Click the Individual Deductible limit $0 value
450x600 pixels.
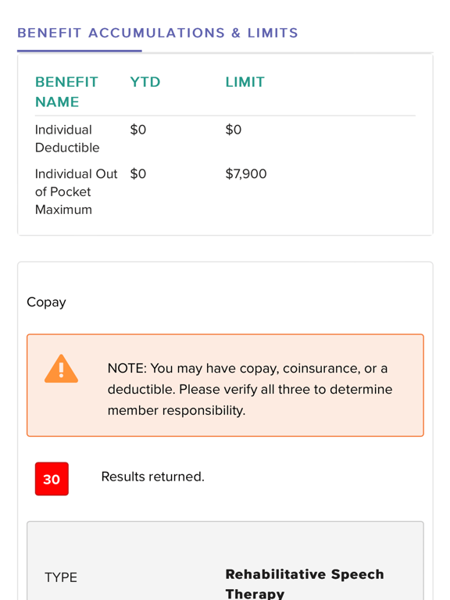coord(234,130)
